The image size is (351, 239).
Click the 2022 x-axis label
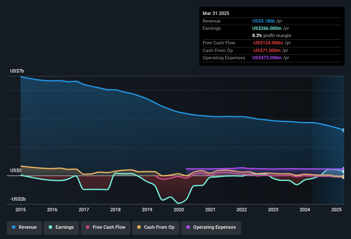tap(242, 210)
